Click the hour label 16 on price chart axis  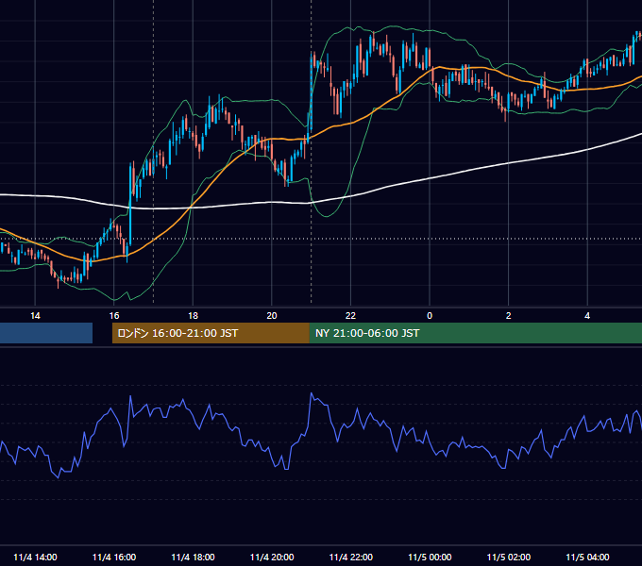click(x=114, y=316)
